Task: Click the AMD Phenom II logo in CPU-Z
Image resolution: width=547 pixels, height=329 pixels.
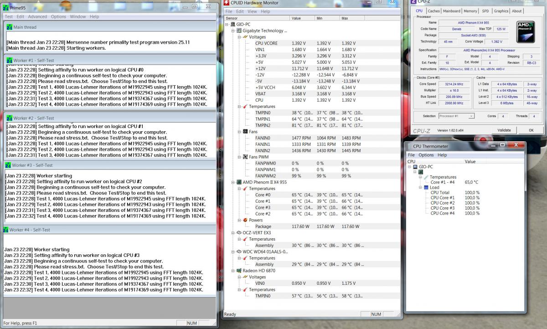Action: (x=526, y=31)
